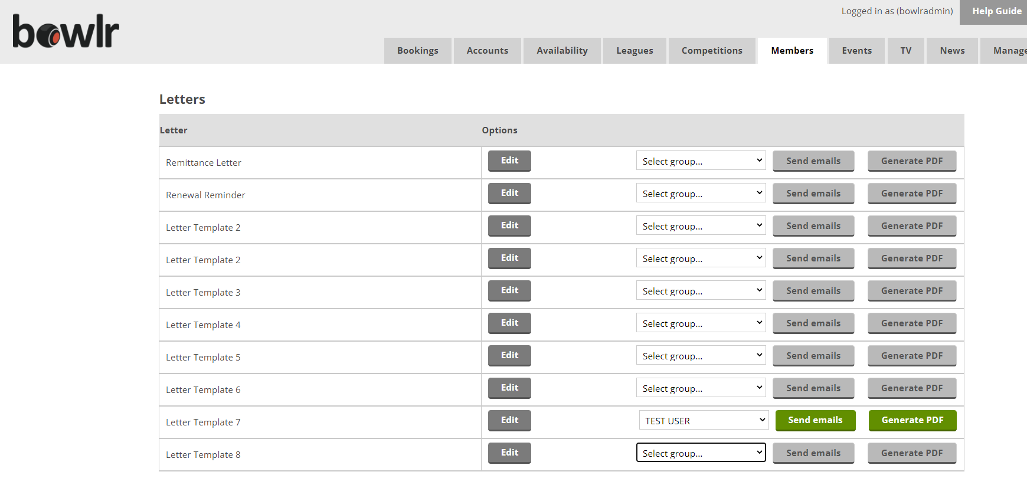Open the Accounts tab

tap(487, 51)
